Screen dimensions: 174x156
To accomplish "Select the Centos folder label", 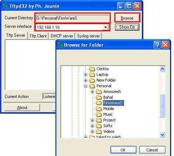I will click(103, 69).
